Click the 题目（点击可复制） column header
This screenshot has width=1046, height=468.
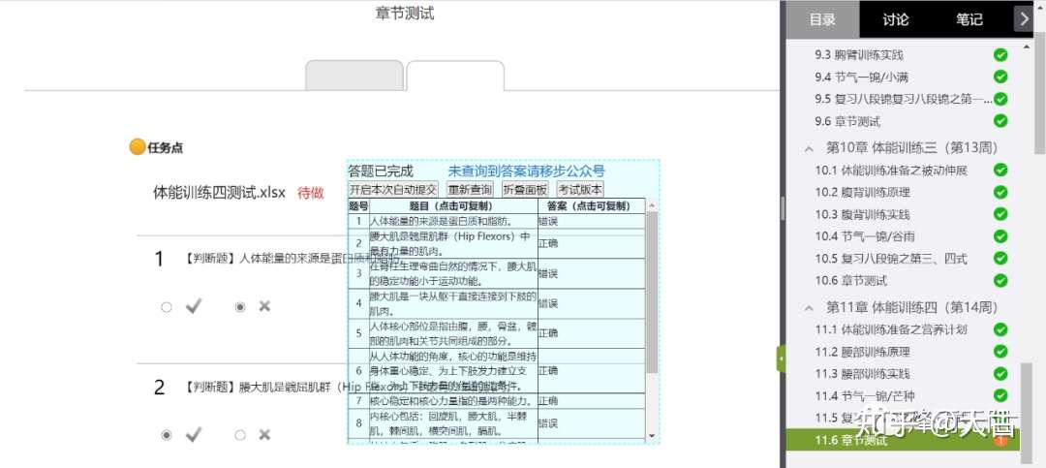click(x=451, y=206)
